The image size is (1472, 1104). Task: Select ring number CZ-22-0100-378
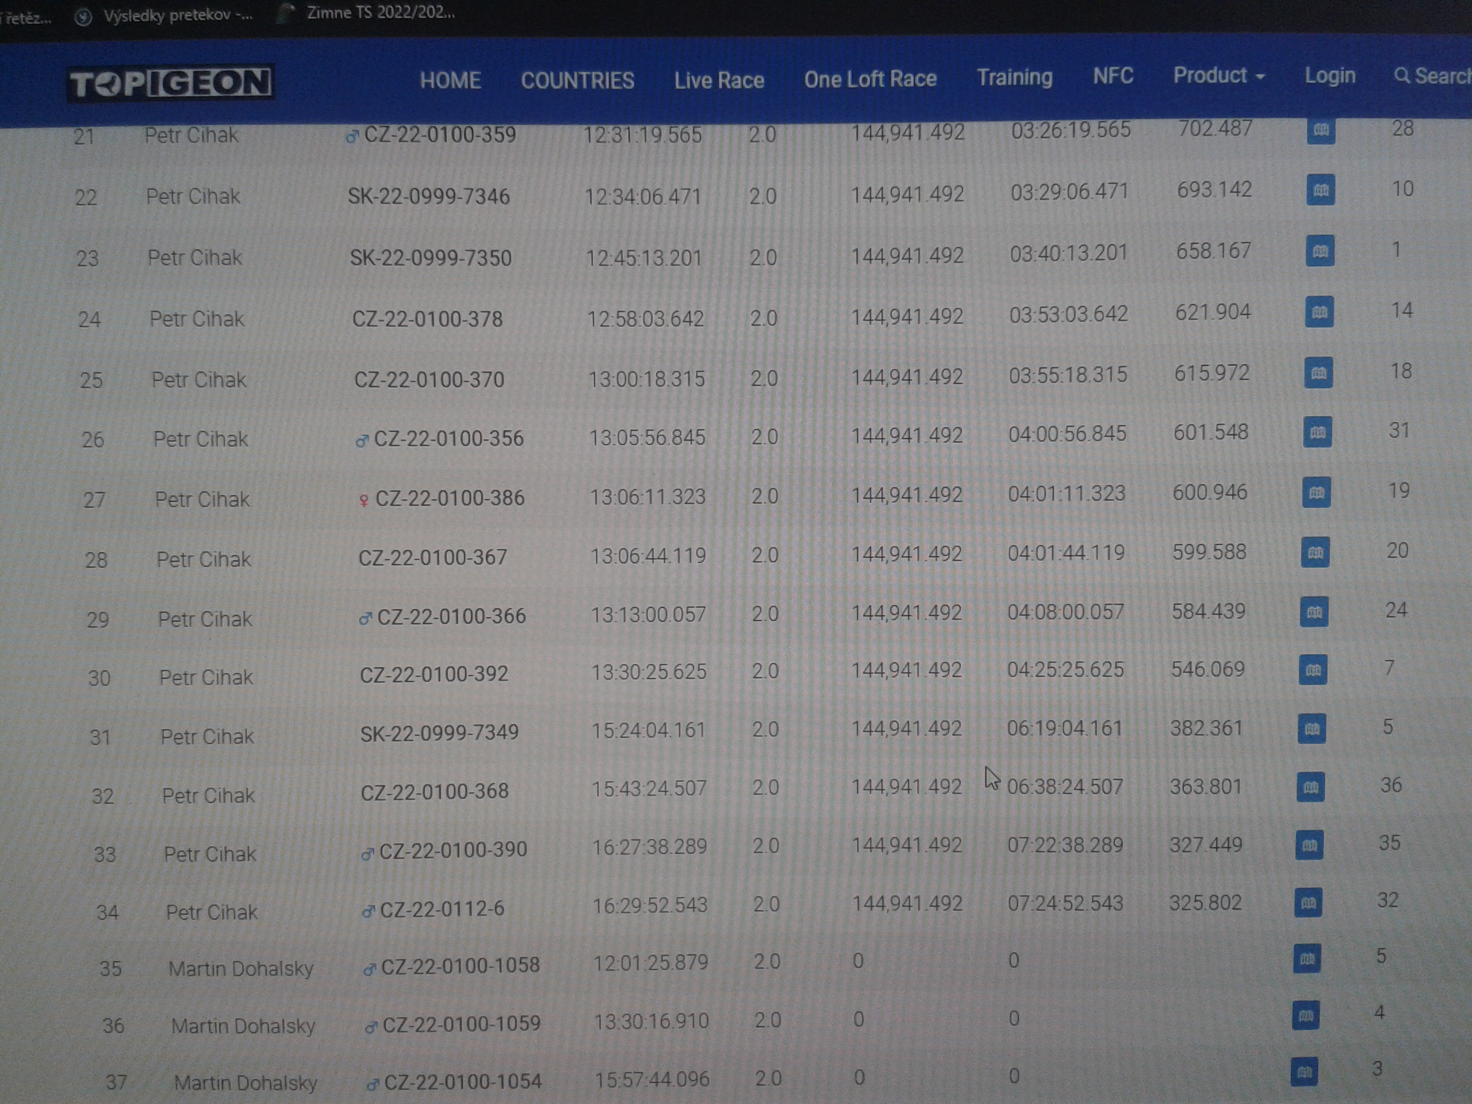pos(427,319)
